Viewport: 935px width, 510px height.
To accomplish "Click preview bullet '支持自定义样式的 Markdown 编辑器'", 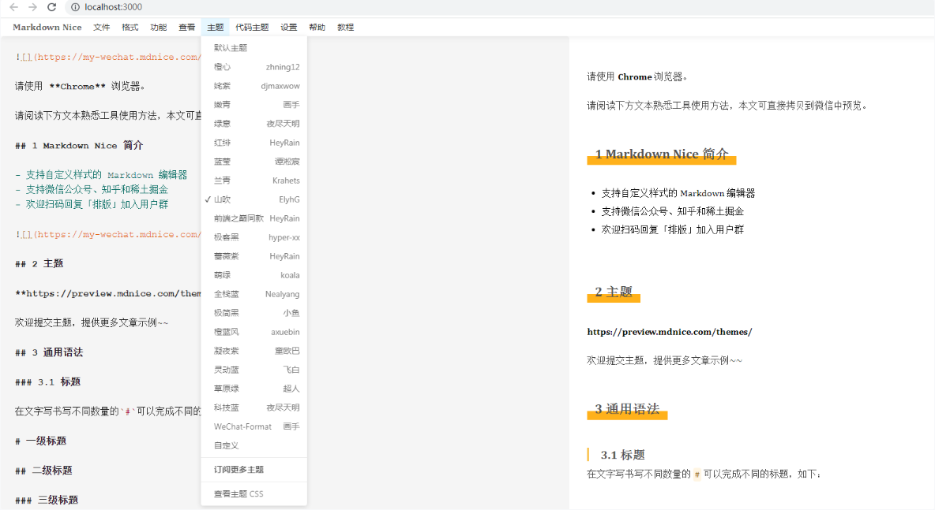I will [x=678, y=193].
